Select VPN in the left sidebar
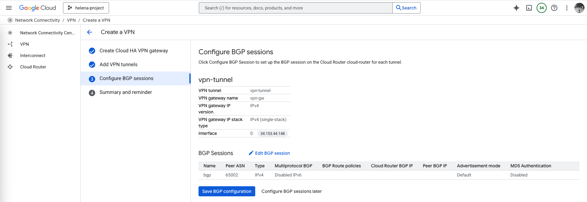587x202 pixels. coord(25,44)
